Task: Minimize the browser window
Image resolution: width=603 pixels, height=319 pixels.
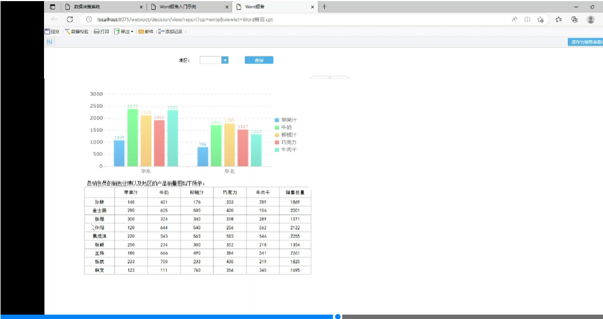Action: click(575, 7)
